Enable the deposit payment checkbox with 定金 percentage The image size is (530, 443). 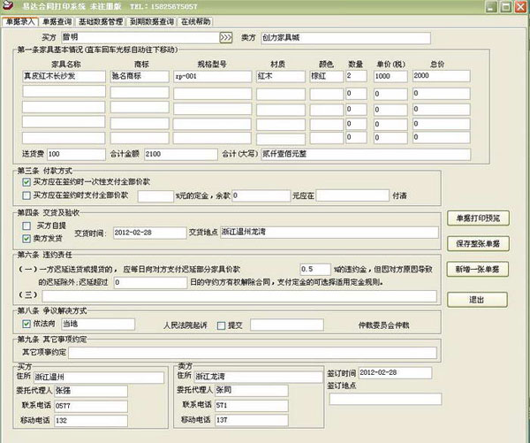26,195
